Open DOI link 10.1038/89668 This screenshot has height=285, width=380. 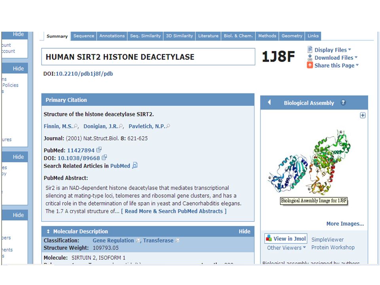click(x=79, y=158)
